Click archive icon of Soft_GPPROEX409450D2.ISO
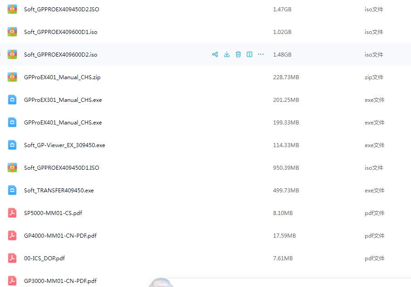Viewport: 411px width, 287px height. point(12,9)
